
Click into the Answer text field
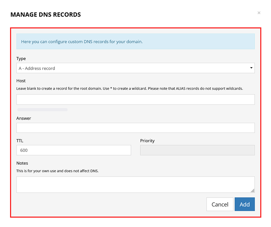135,128
